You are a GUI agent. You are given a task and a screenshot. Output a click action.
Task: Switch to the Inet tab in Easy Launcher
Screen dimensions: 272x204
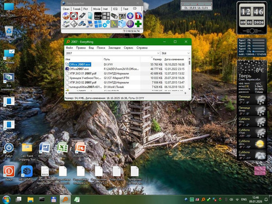point(106,9)
